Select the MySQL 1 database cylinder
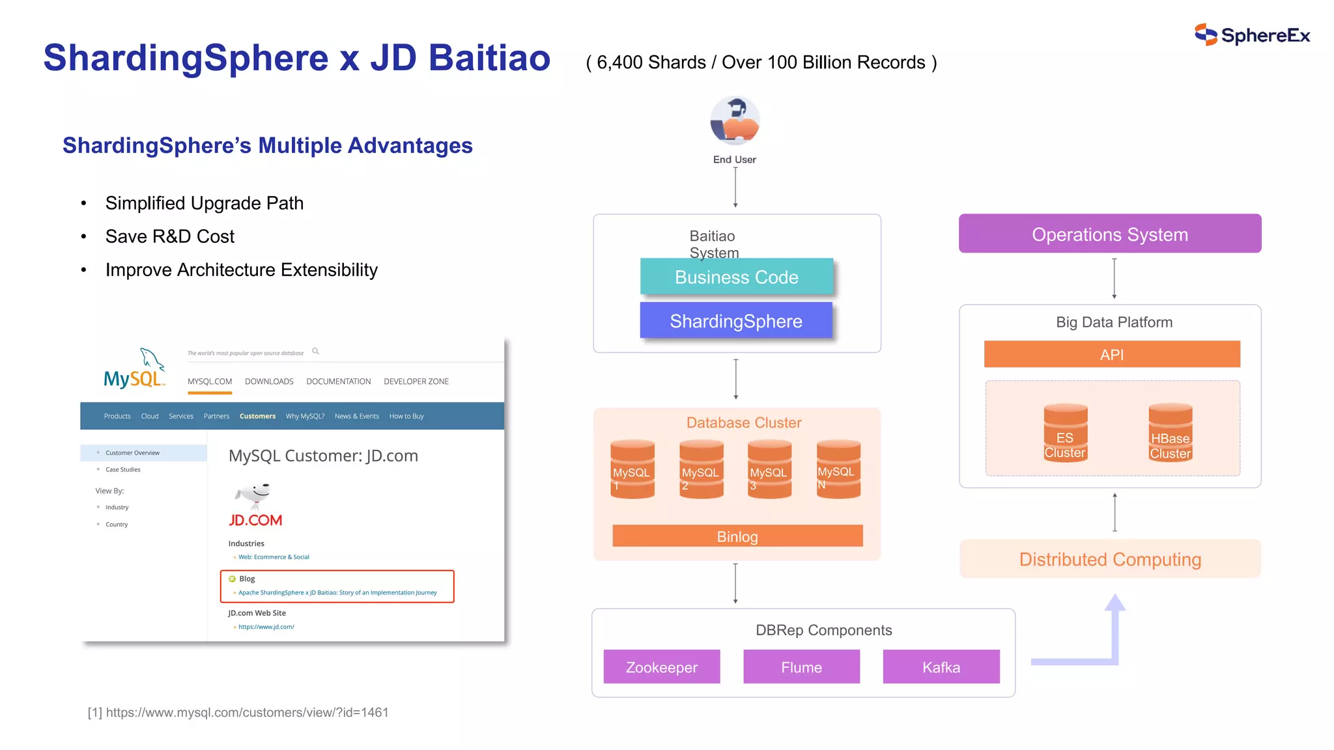The height and width of the screenshot is (750, 1334). tap(632, 470)
